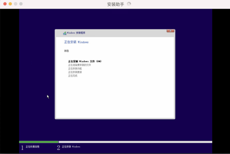Close the Windows 安装程序 dialog

(x=170, y=31)
